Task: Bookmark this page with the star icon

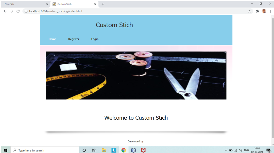Action: click(x=249, y=11)
